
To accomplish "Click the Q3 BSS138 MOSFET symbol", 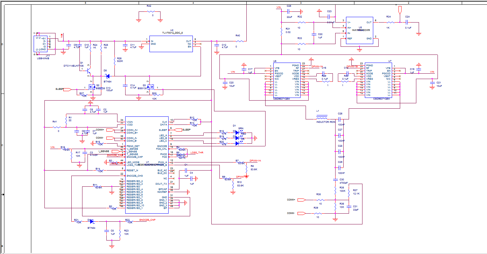I will pyautogui.click(x=150, y=87).
